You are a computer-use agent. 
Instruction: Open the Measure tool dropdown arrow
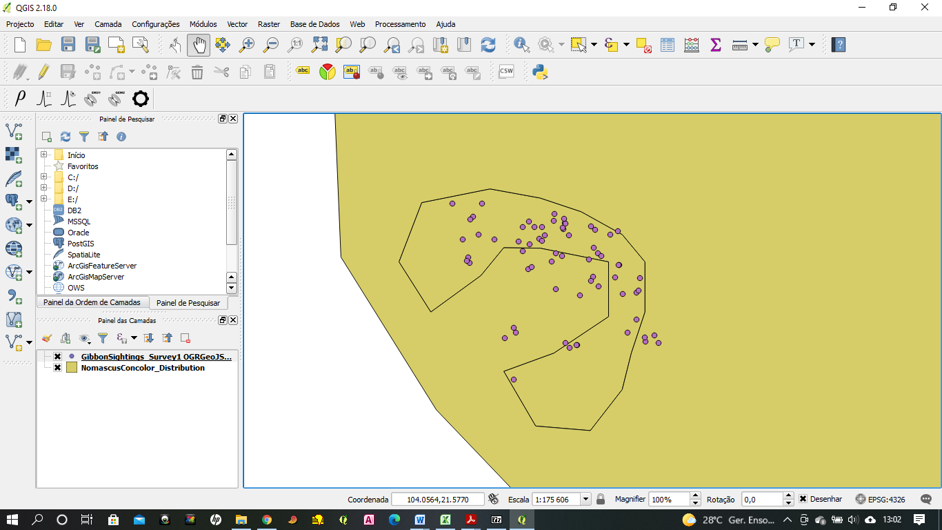coord(755,45)
